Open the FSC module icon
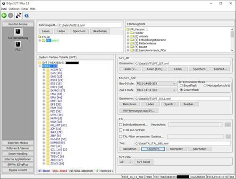The height and width of the screenshot is (179, 236). (x=18, y=45)
